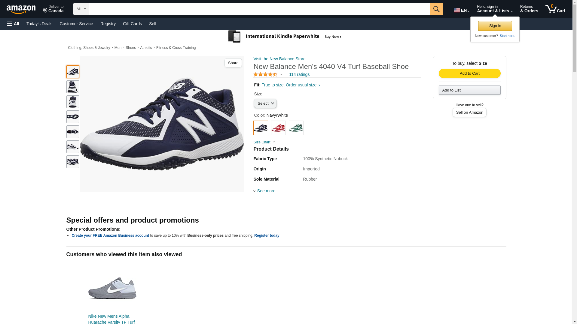Select the green shoe color swatch
The image size is (577, 324).
[296, 128]
